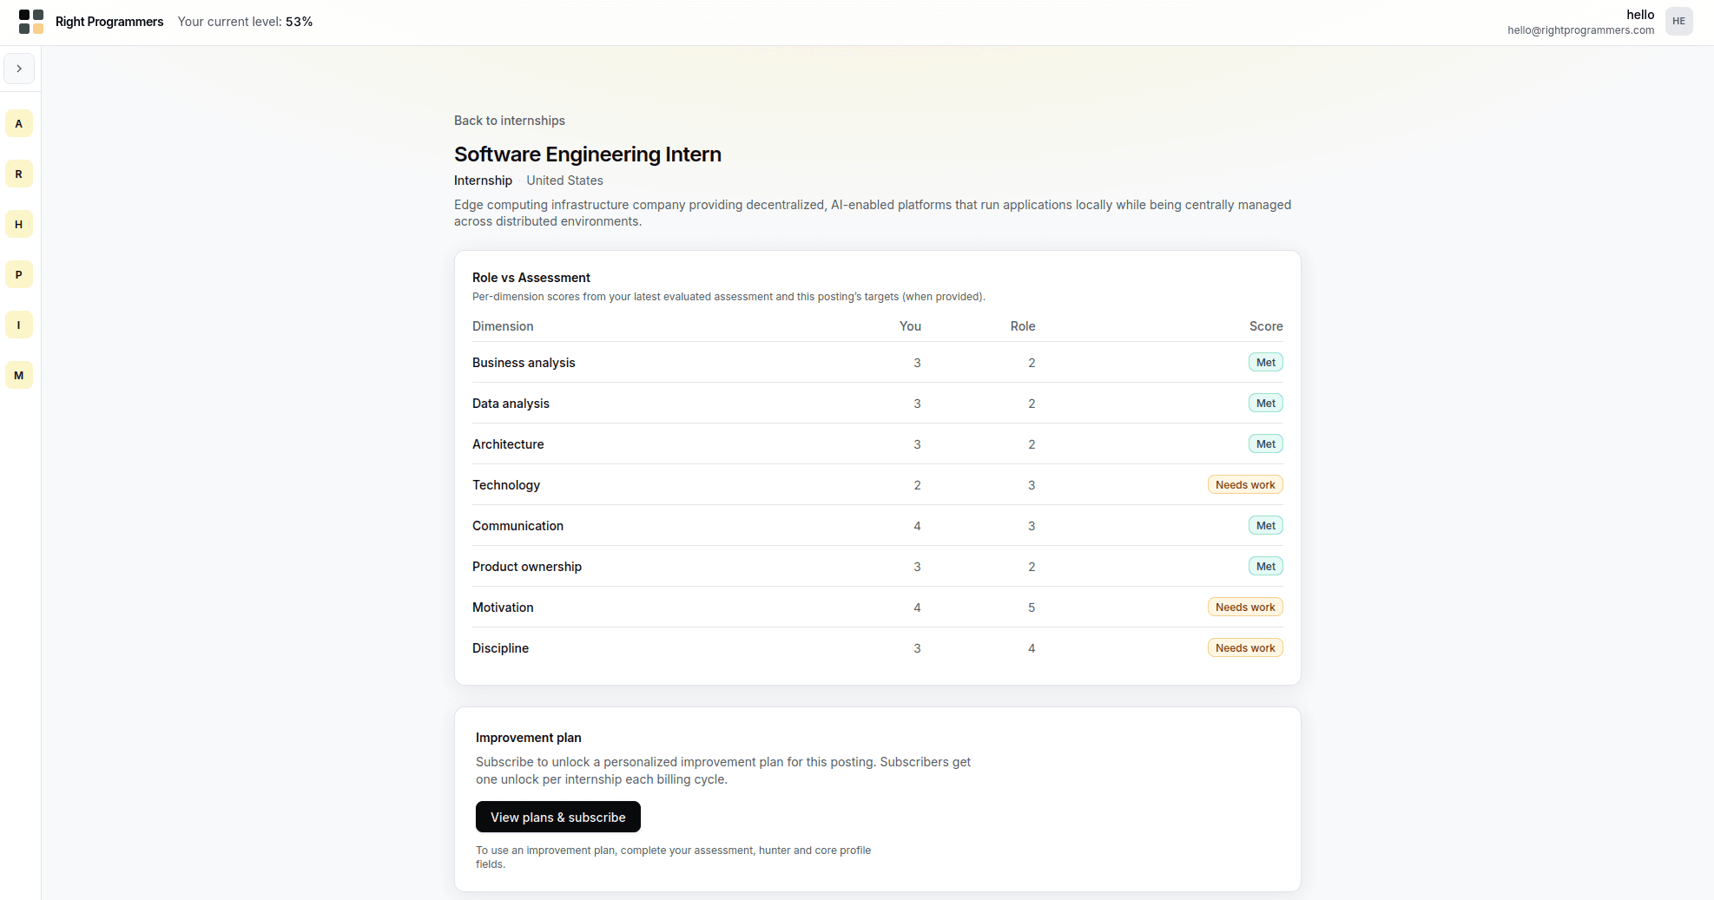
Task: Go back to internships list
Action: [509, 121]
